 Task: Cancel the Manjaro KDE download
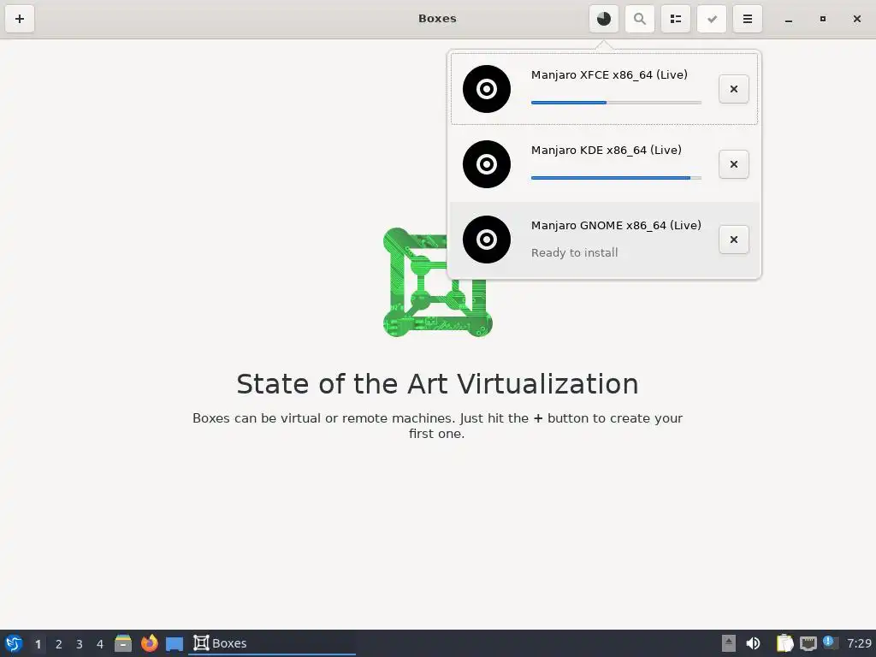pyautogui.click(x=733, y=164)
